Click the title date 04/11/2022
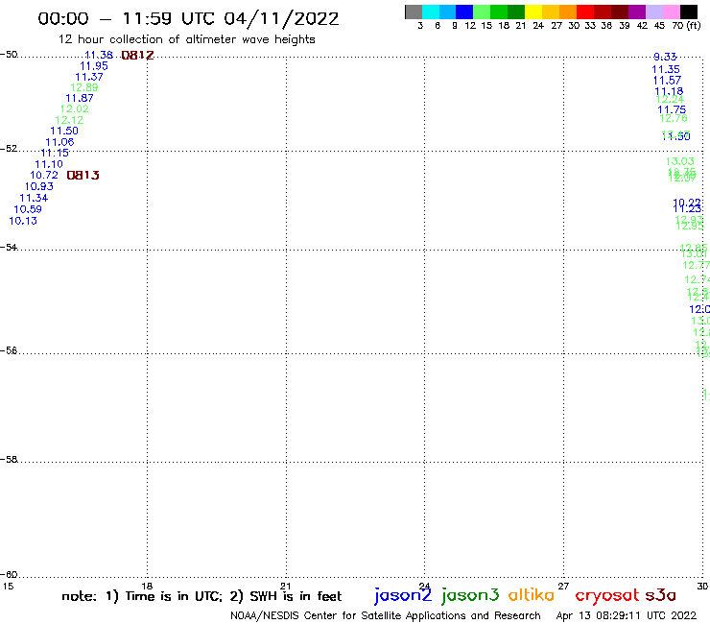This screenshot has height=624, width=710. [281, 18]
